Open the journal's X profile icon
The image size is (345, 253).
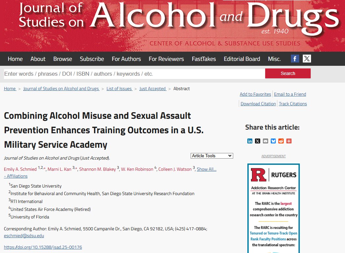click(x=307, y=59)
